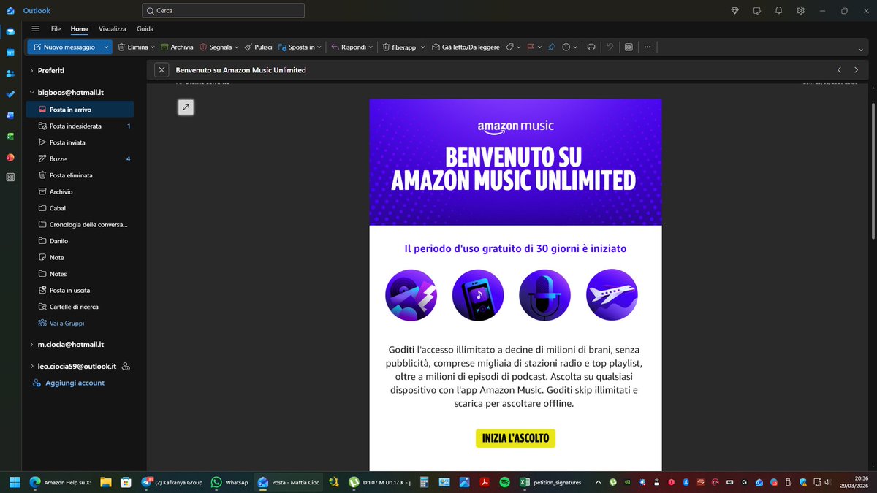The width and height of the screenshot is (877, 493).
Task: Open My Day calendar-note icon in title bar
Action: pyautogui.click(x=757, y=11)
